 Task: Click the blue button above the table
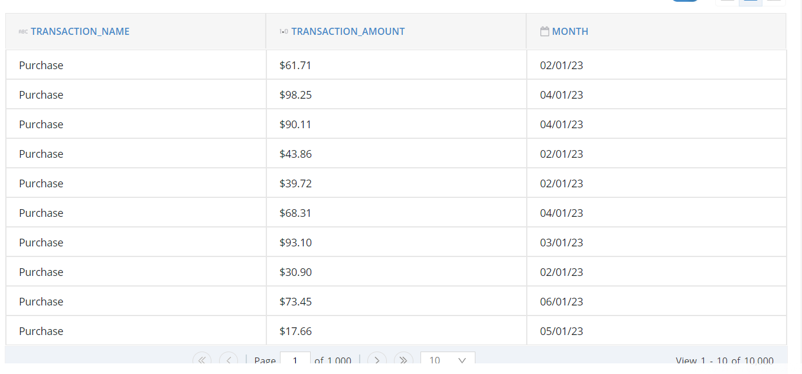click(x=685, y=1)
